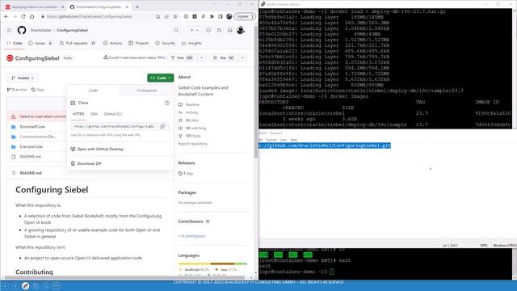The image size is (517, 291).
Task: Select the HTTPS clone option
Action: [78, 114]
